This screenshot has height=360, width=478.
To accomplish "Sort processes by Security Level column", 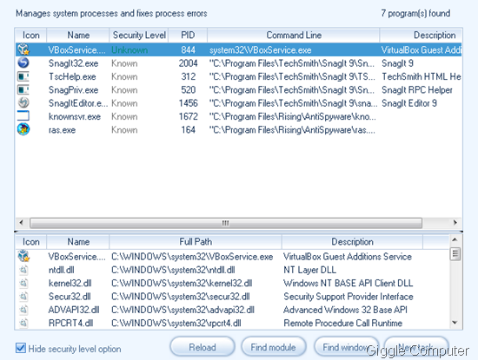I will point(139,36).
